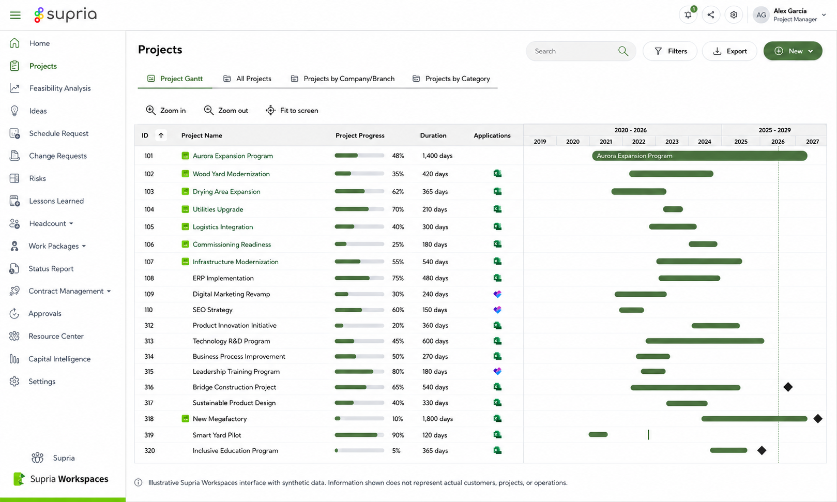Expand the Work Packages submenu
This screenshot has height=502, width=837.
pos(84,246)
